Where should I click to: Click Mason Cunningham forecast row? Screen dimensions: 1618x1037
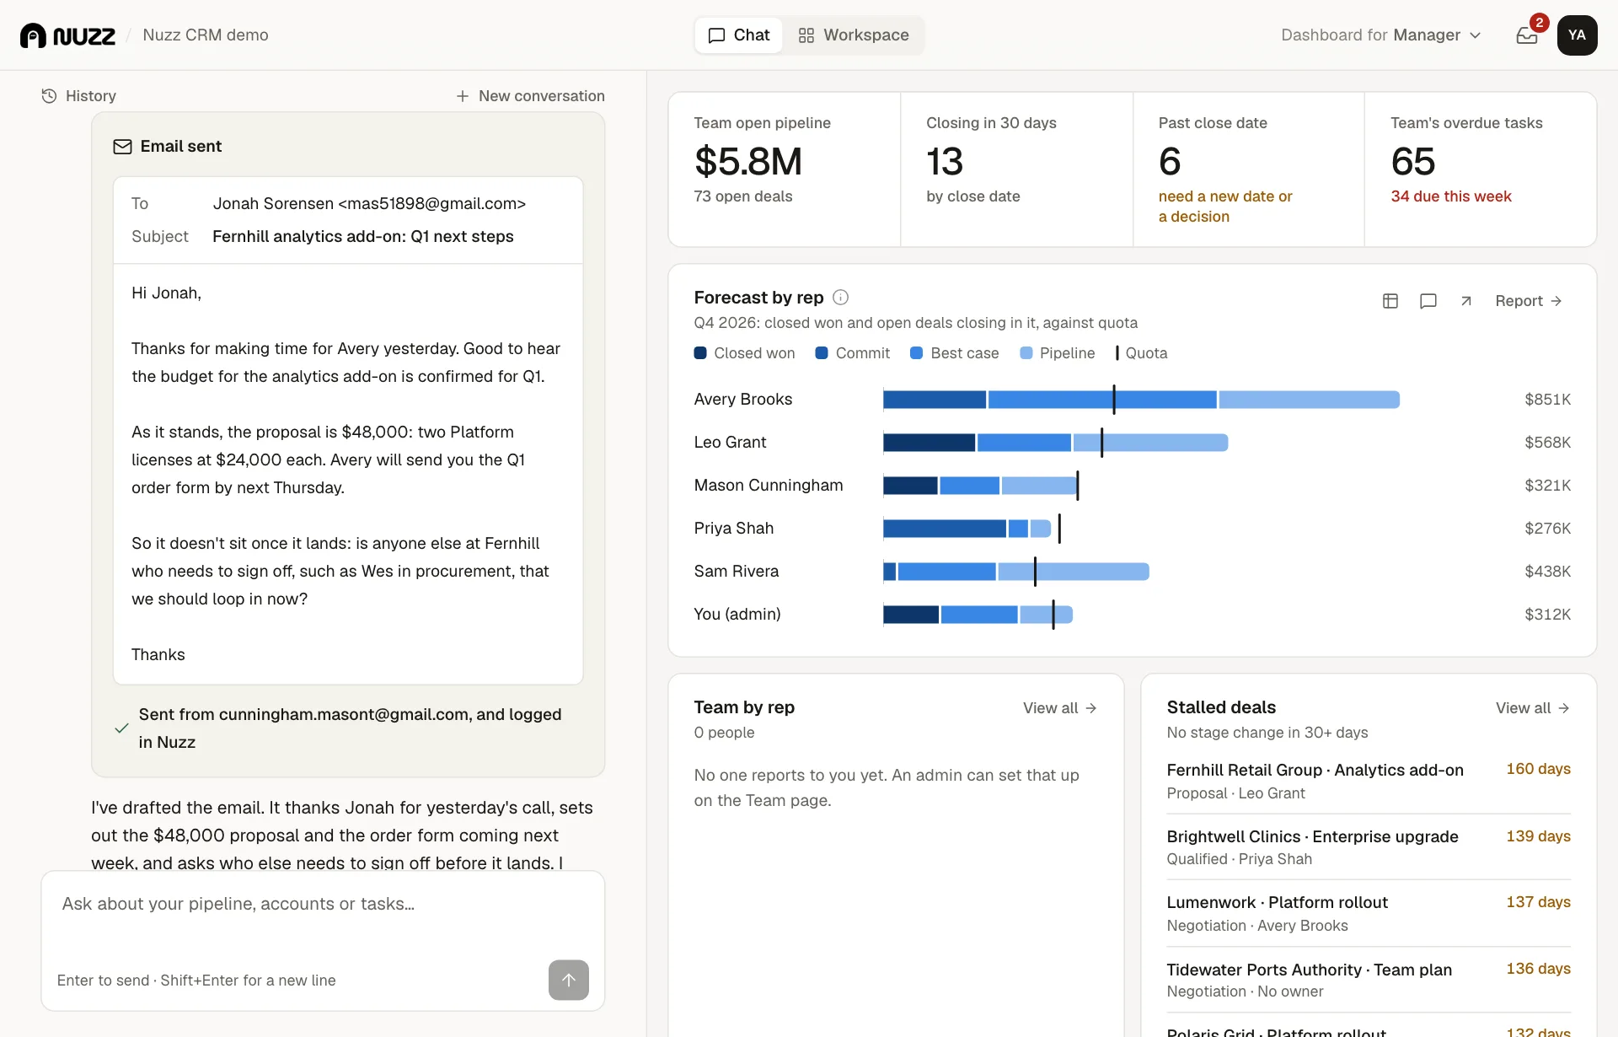click(x=1132, y=486)
